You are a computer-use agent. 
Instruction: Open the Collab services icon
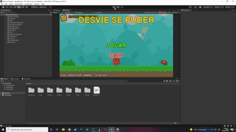click(195, 7)
